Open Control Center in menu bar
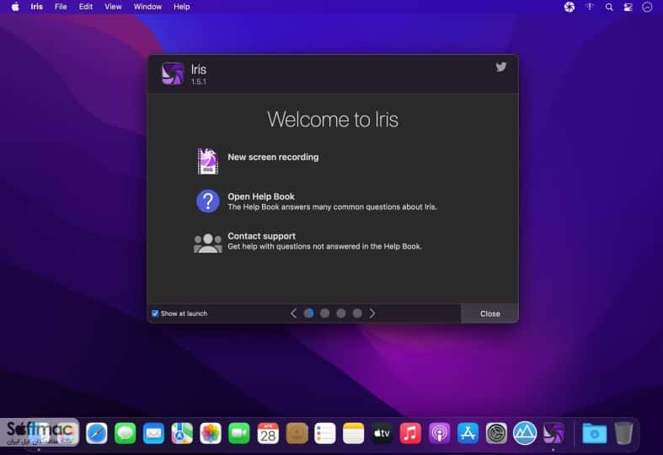Viewport: 663px width, 455px height. tap(628, 7)
